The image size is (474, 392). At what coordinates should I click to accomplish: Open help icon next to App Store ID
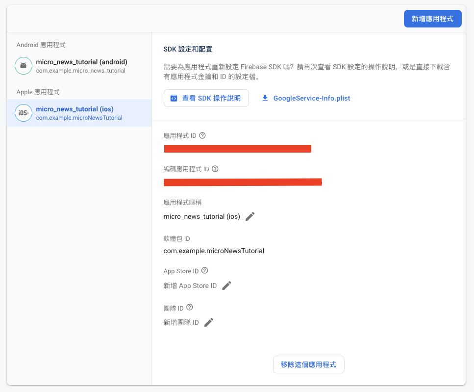205,270
